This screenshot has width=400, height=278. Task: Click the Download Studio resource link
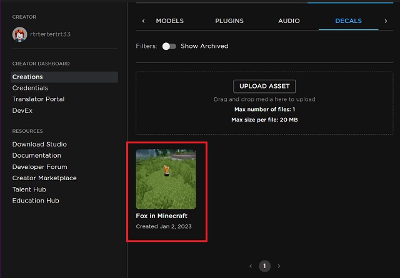39,144
